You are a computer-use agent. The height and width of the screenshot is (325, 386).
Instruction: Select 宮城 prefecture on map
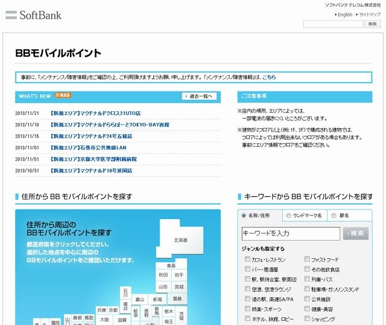(x=179, y=286)
